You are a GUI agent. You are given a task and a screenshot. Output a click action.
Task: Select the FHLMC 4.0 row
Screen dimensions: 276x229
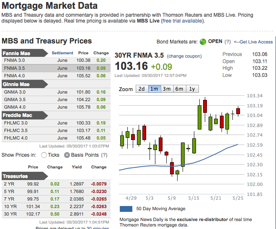coord(56,138)
